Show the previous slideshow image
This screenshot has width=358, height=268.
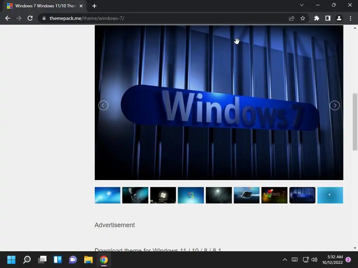(x=103, y=105)
